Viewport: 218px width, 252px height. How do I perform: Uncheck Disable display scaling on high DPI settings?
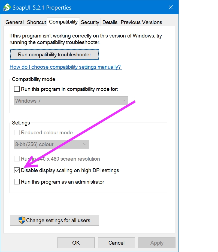17,170
